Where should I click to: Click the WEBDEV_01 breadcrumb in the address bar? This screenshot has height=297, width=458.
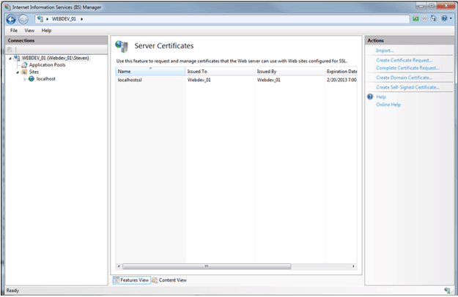(x=64, y=19)
